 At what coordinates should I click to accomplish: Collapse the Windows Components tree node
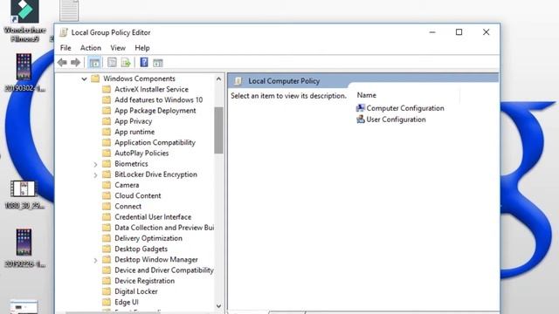(84, 78)
